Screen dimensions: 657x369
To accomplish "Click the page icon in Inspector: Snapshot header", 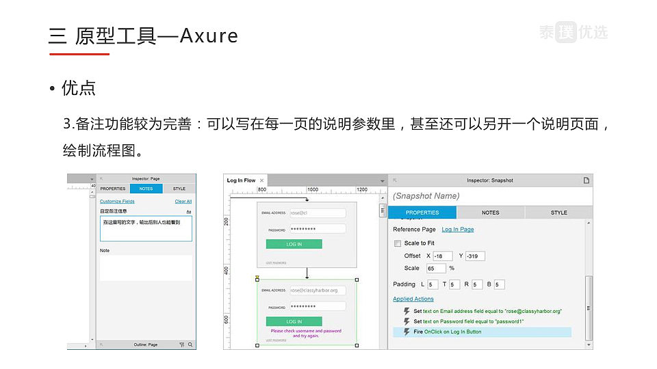I will [587, 180].
